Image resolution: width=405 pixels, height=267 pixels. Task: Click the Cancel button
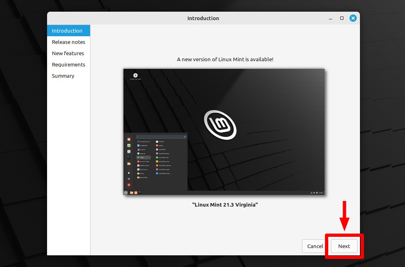click(x=315, y=246)
